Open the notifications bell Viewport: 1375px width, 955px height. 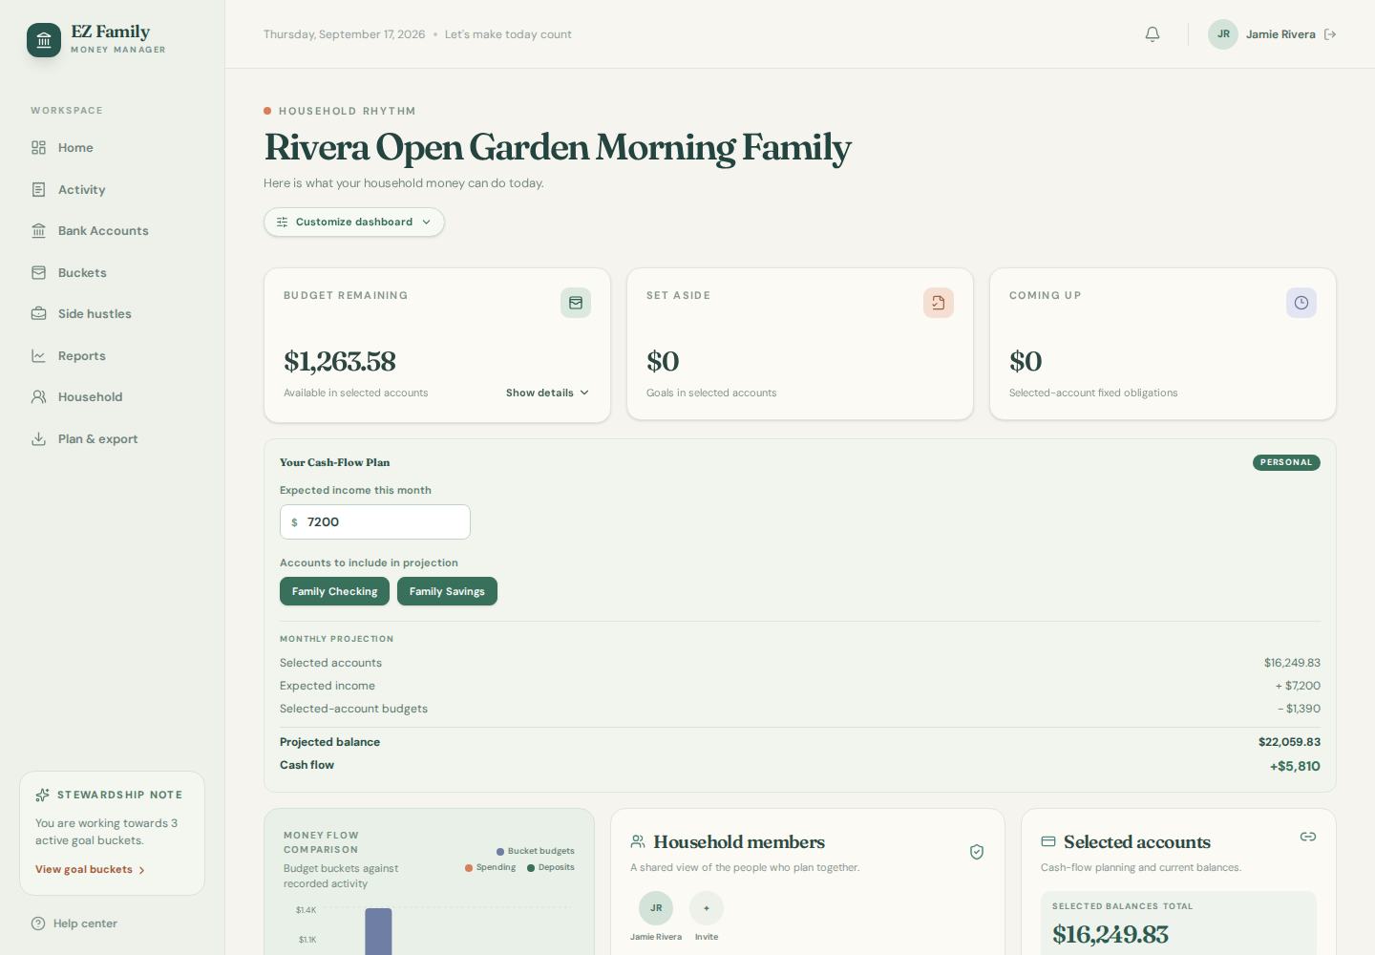click(1153, 34)
